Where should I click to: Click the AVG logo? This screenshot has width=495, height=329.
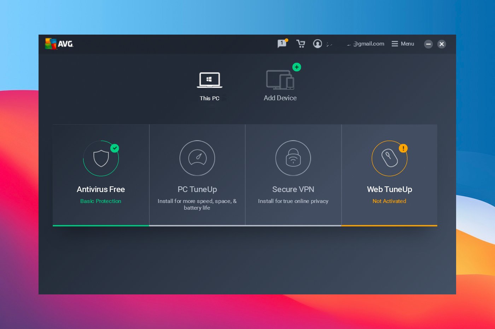click(x=59, y=44)
